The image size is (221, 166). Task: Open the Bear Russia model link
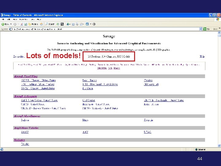[x=90, y=80]
